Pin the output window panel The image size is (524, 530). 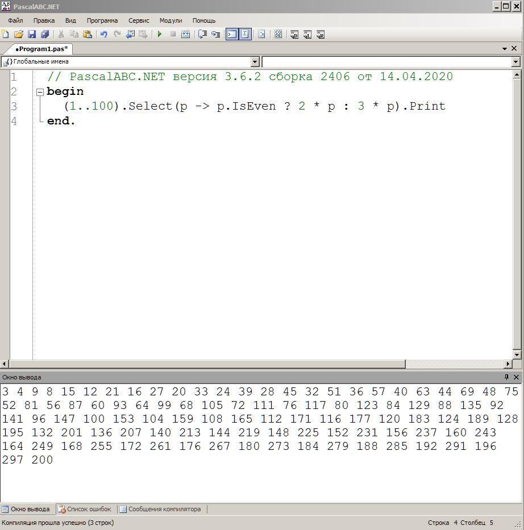(x=506, y=377)
